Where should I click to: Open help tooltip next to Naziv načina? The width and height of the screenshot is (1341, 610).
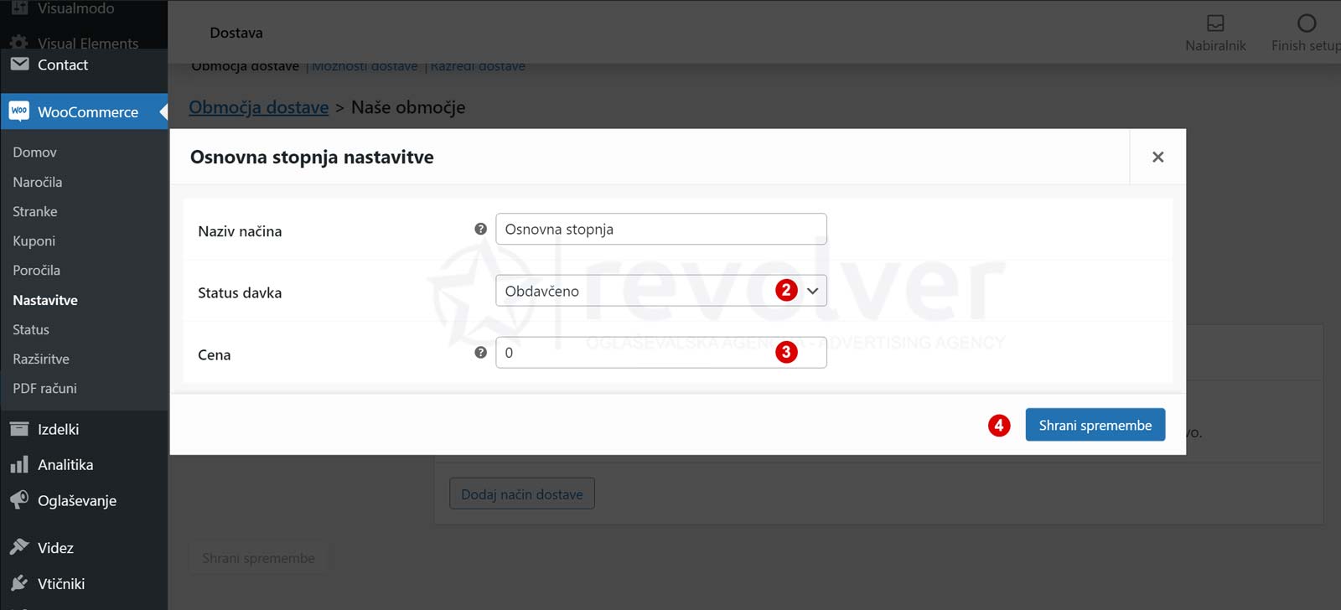480,229
